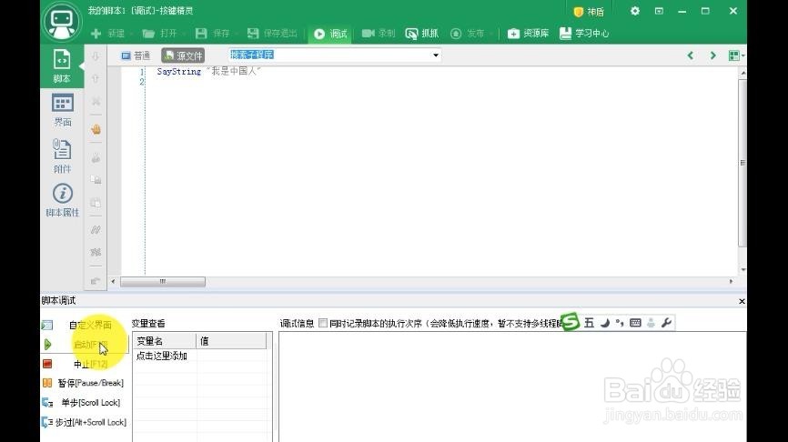This screenshot has height=442, width=788.
Task: Click the moon icon in IME bar
Action: [604, 323]
